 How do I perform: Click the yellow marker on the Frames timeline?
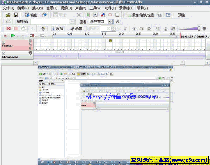point(111,41)
